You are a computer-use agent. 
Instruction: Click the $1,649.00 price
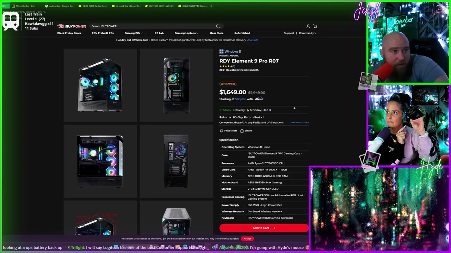(233, 92)
